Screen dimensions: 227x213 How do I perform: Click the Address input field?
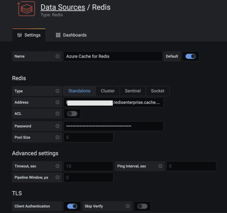pyautogui.click(x=113, y=102)
